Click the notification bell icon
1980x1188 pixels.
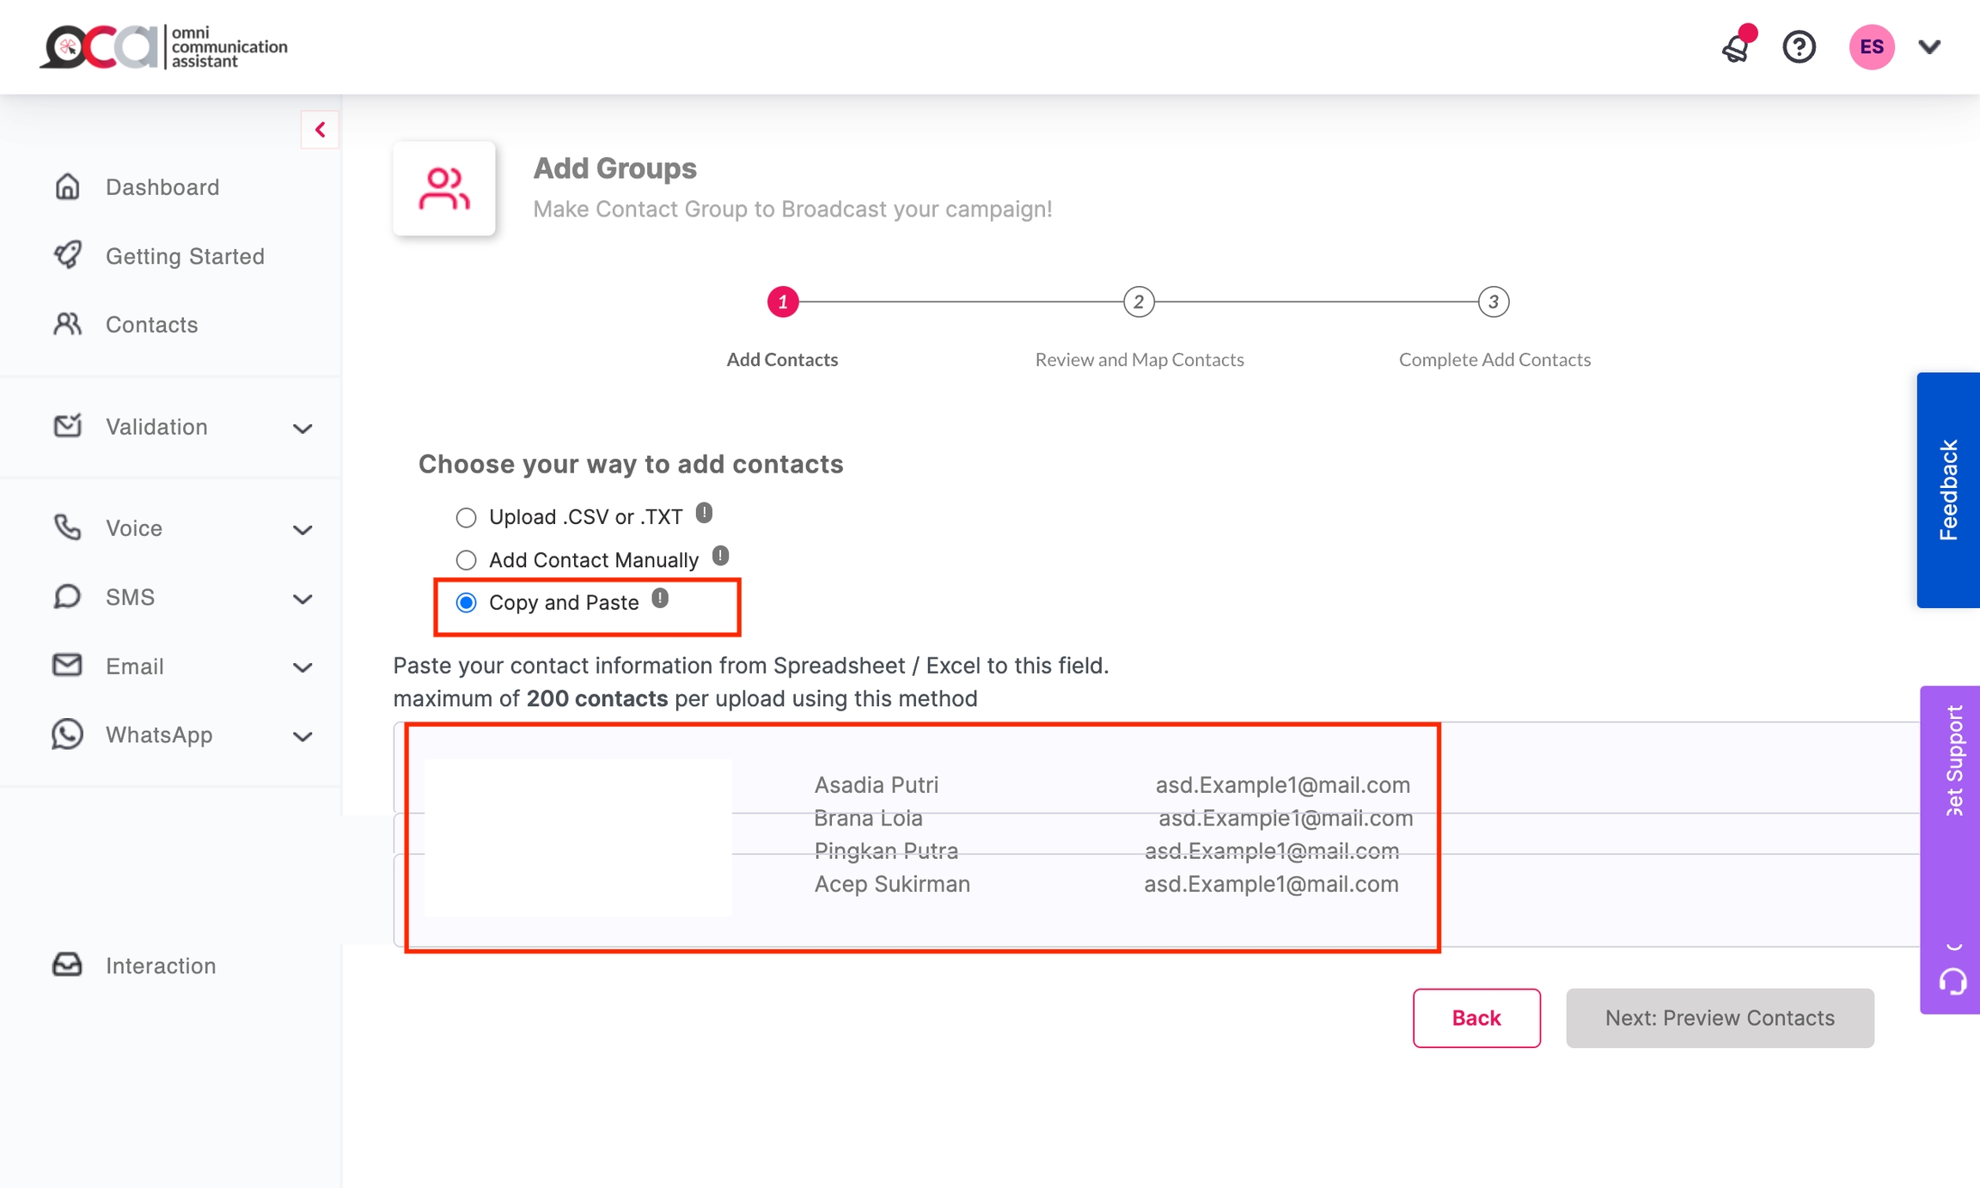pos(1737,47)
